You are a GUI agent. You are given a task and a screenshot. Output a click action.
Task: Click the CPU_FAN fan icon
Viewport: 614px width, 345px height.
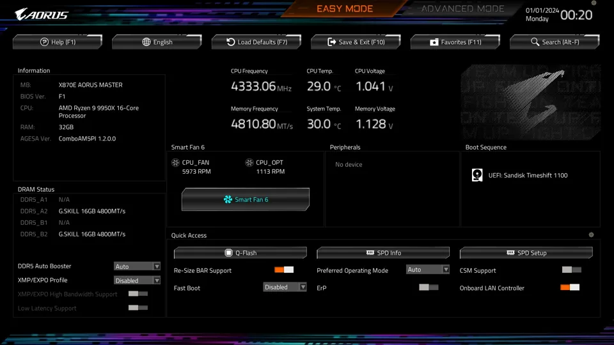pos(175,162)
